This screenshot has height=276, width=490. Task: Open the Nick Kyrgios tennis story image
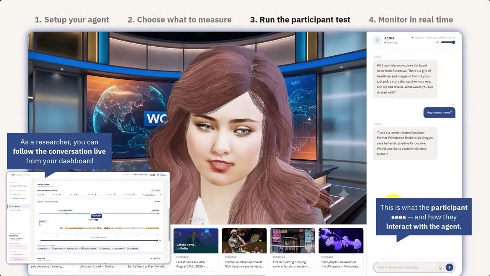click(x=244, y=241)
